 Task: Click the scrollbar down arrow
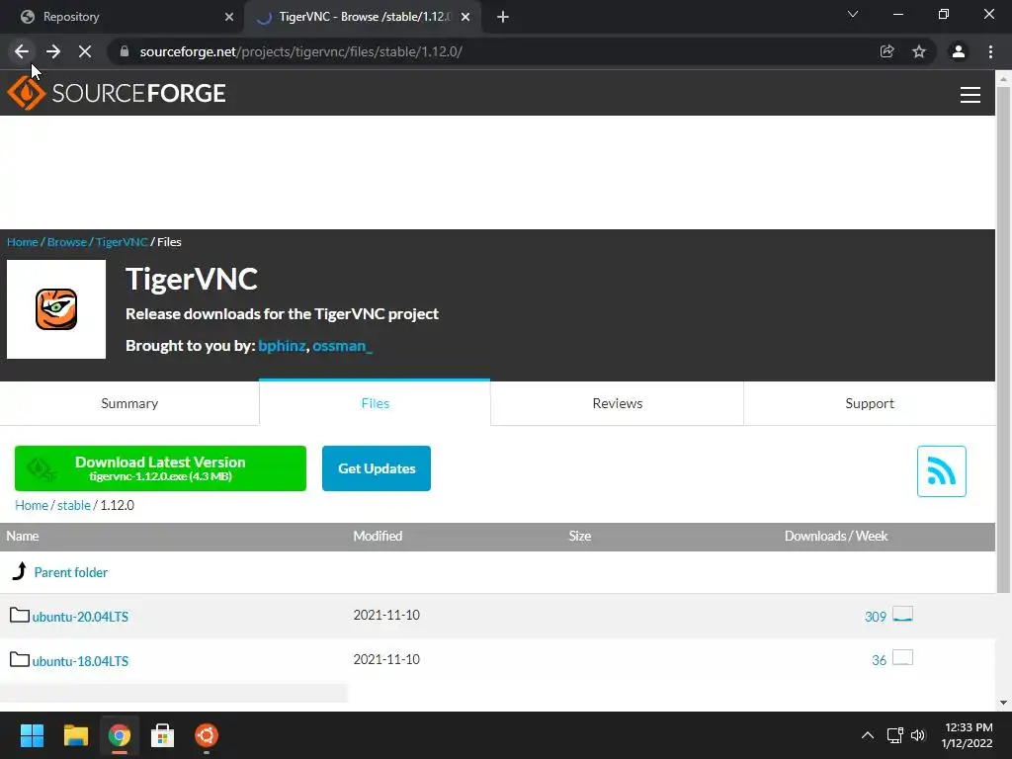pyautogui.click(x=1004, y=703)
